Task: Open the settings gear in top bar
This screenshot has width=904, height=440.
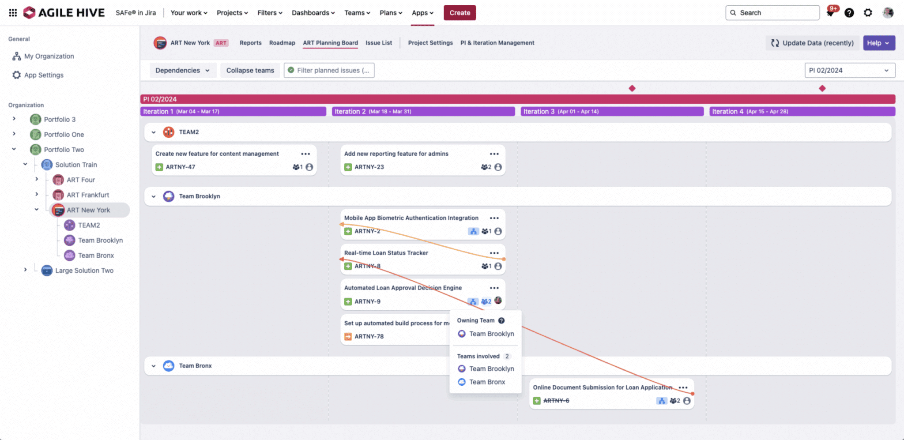Action: pos(868,13)
